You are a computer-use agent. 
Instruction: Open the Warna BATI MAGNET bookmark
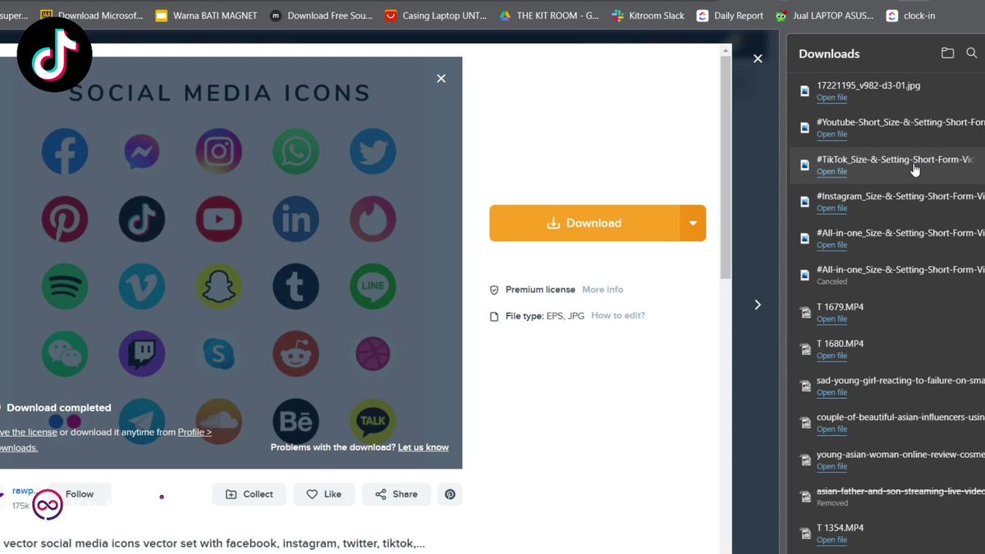(206, 15)
